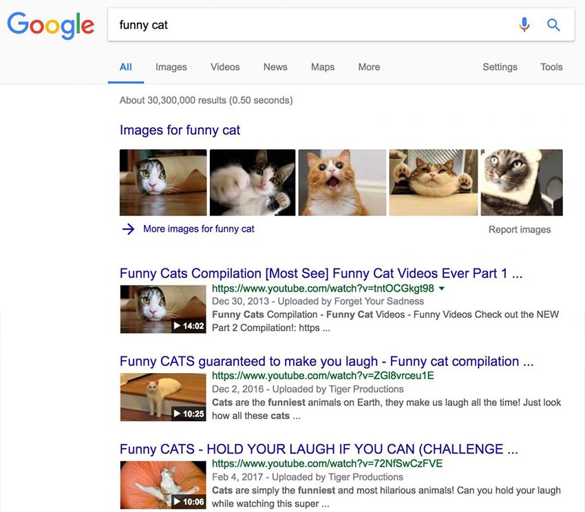Viewport: 585px width, 512px height.
Task: Click the snippet starting Cats are the funniest animals
Action: 387,409
